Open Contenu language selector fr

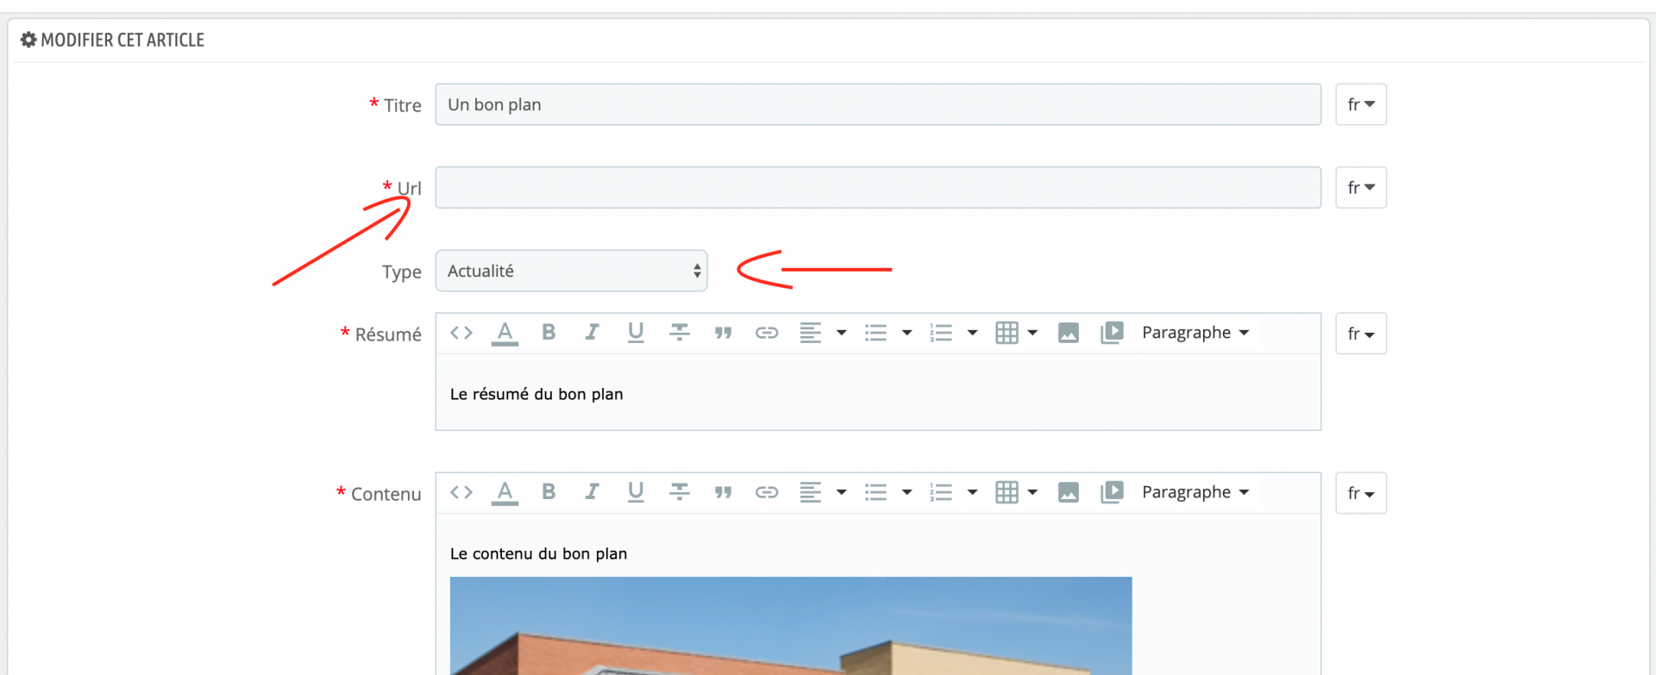point(1361,493)
